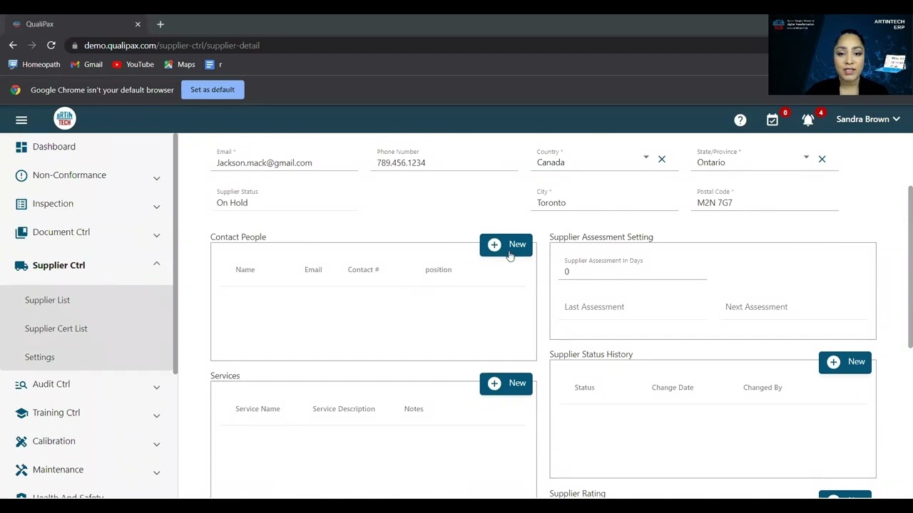913x513 pixels.
Task: Click the Non-Conformance sidebar icon
Action: [21, 175]
